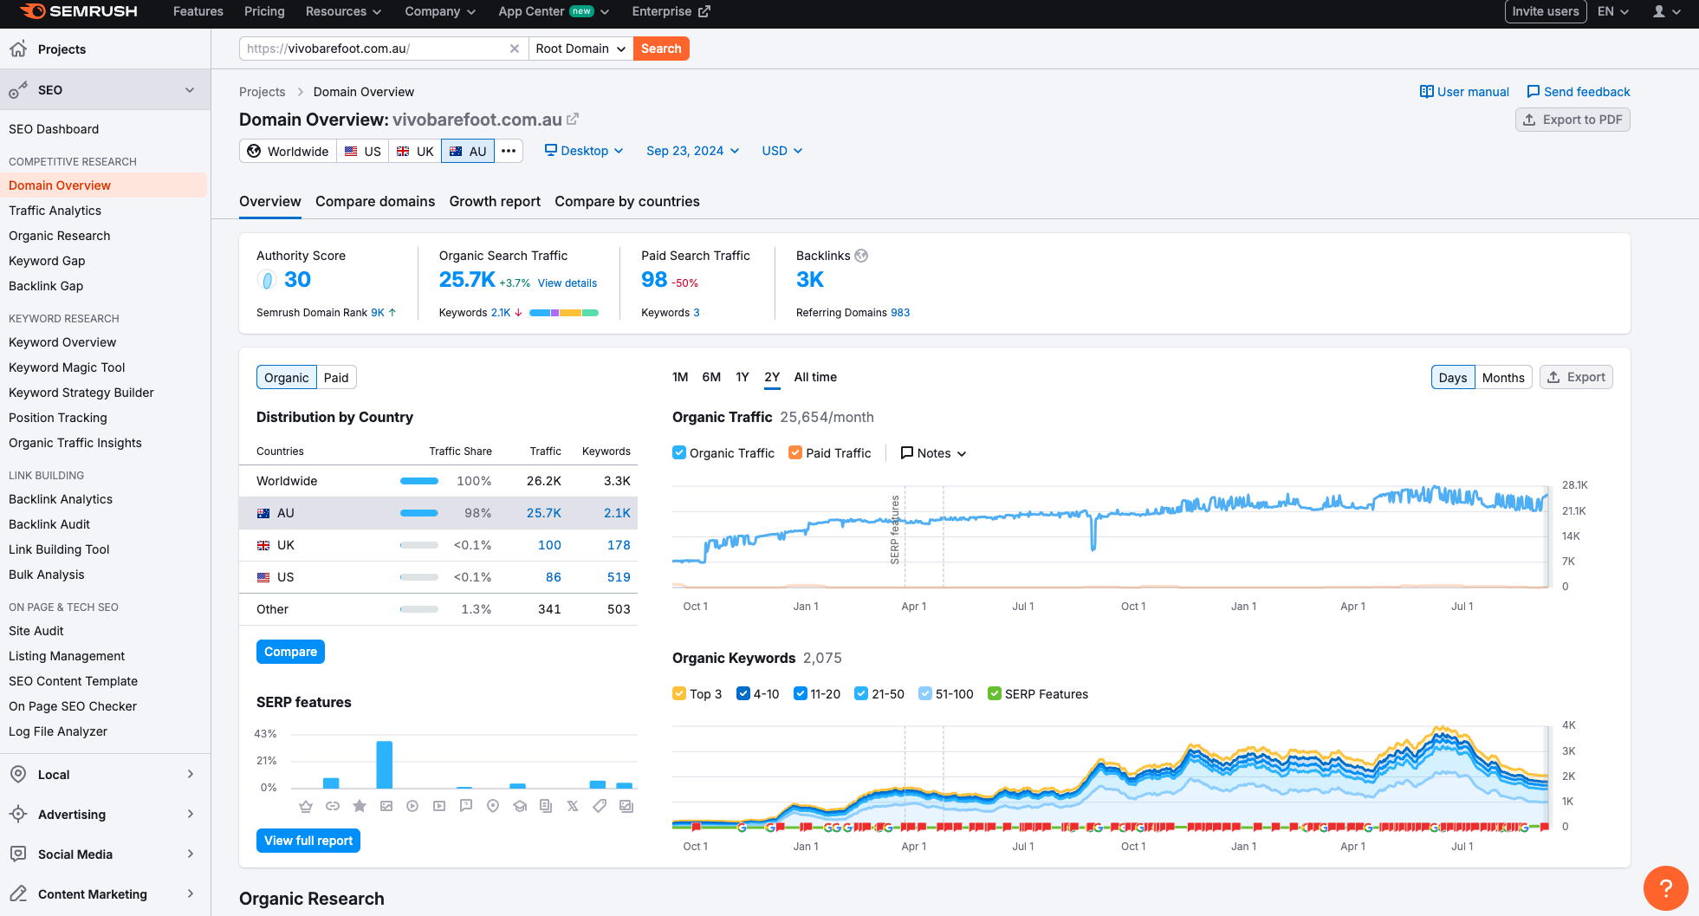
Task: Open external link icon beside vivobarefoot.com.au
Action: coord(573,120)
